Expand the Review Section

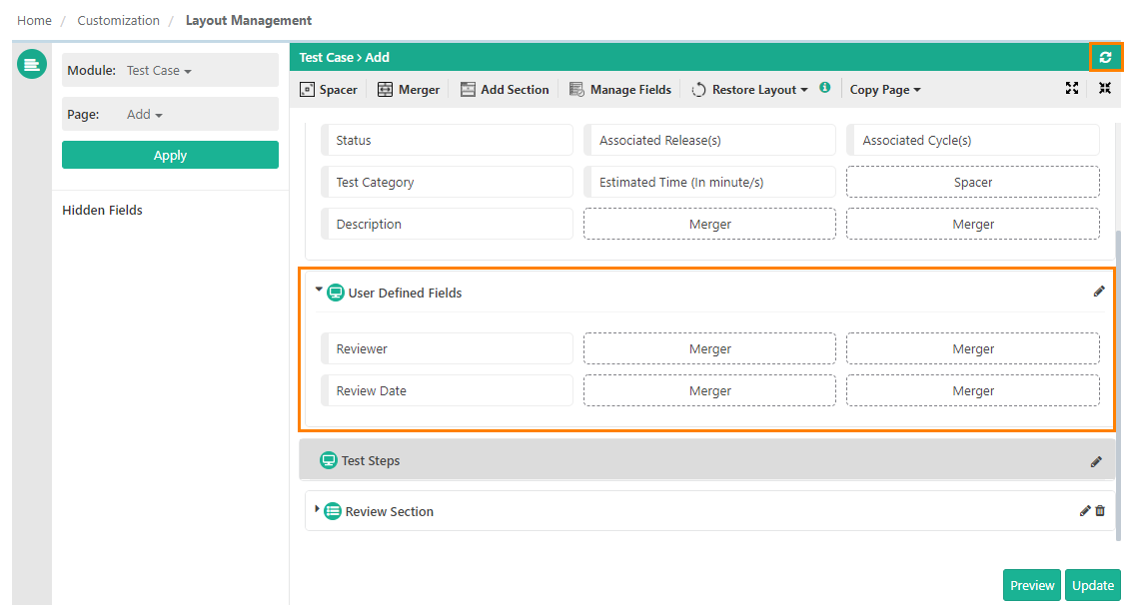(x=318, y=509)
